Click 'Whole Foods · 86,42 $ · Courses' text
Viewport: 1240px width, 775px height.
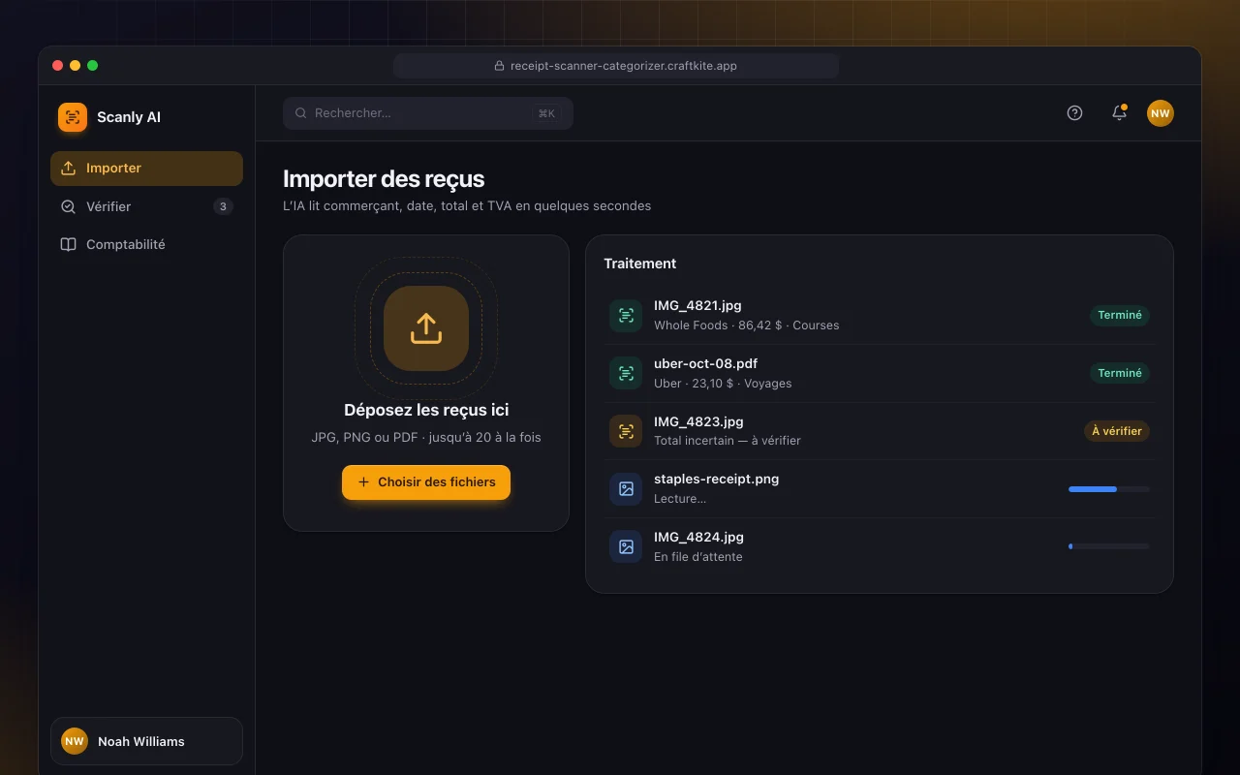point(746,325)
